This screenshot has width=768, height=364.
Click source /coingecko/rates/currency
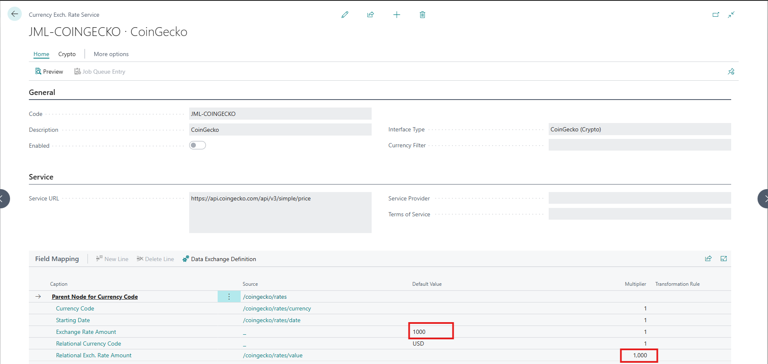(x=277, y=308)
